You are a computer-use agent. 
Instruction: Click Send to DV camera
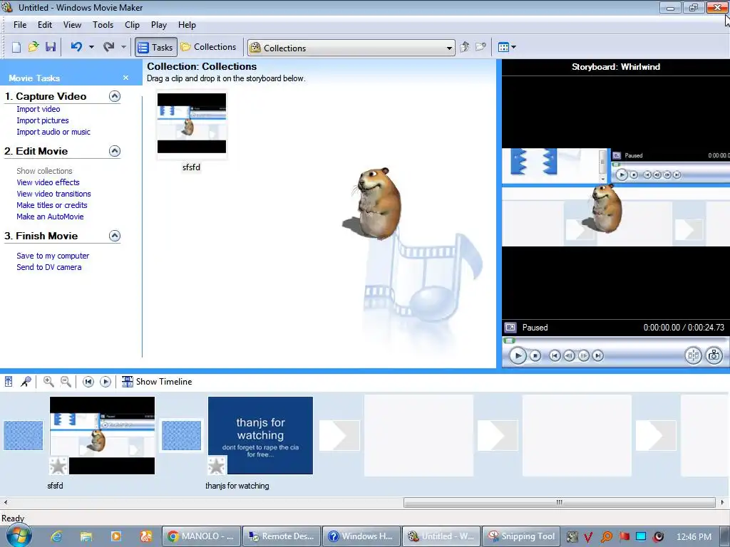coord(49,267)
